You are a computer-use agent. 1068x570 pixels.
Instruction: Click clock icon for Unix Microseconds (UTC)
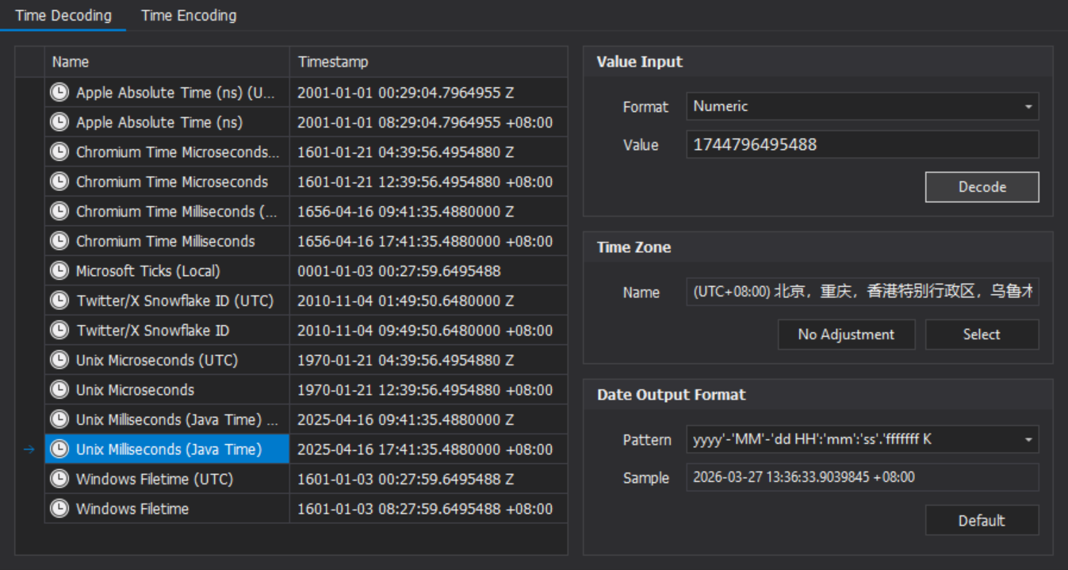[59, 360]
